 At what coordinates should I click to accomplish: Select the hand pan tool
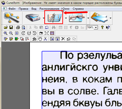(40, 39)
